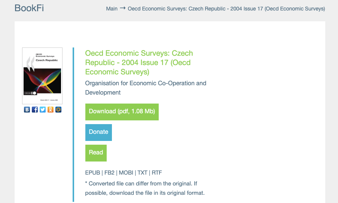Screen dimensions: 338x203
Task: Go to Main in the breadcrumb
Action: (x=112, y=9)
